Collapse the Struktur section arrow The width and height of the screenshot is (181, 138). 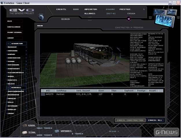[8, 44]
